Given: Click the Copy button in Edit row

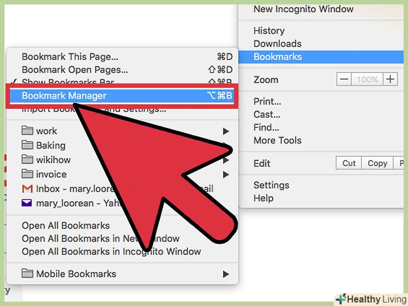Looking at the screenshot, I should coord(377,163).
